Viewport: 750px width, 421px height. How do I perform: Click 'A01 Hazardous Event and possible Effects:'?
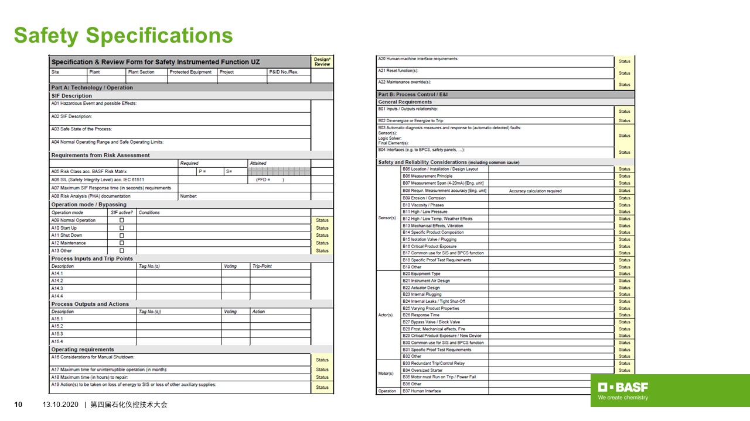(94, 103)
